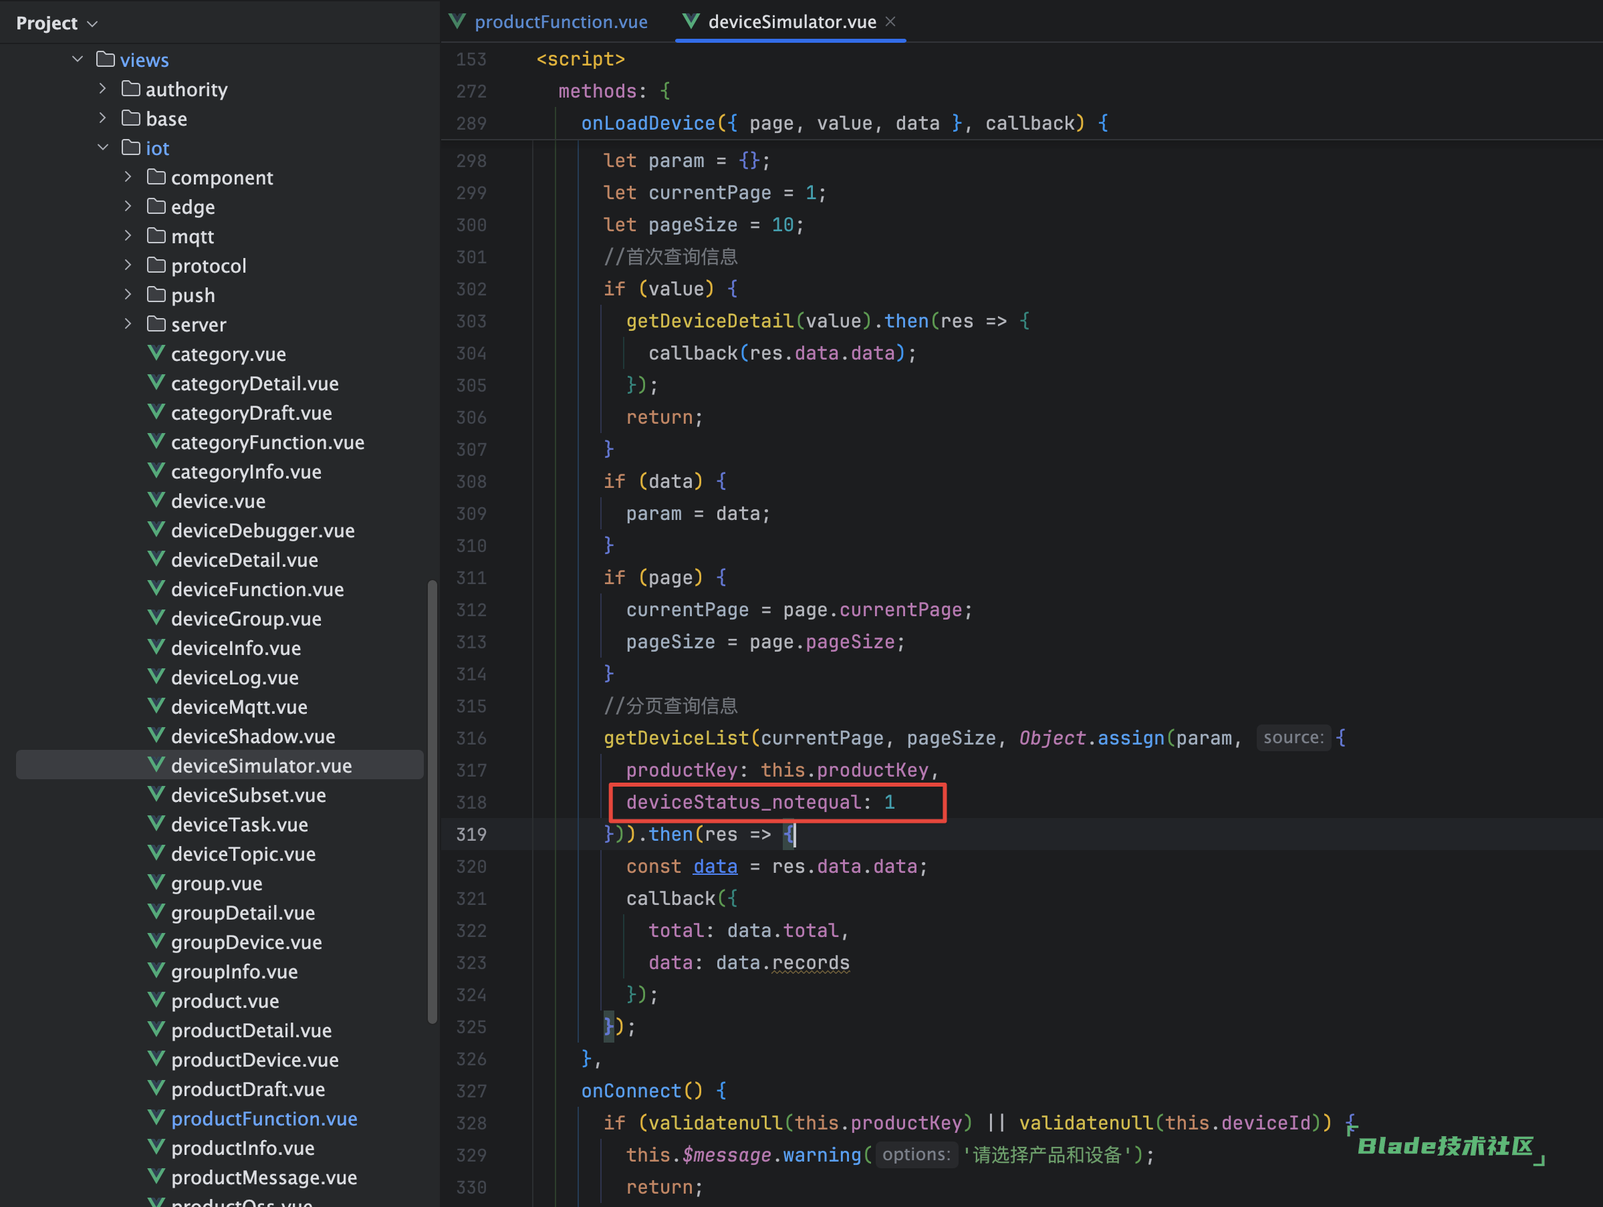1603x1207 pixels.
Task: Open deviceGroup.vue from tree
Action: [x=247, y=618]
